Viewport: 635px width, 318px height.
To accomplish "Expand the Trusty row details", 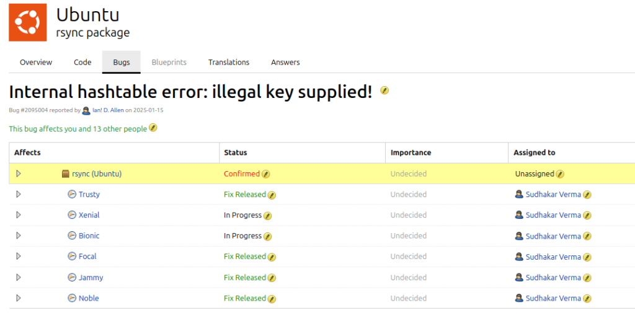I will coord(19,194).
